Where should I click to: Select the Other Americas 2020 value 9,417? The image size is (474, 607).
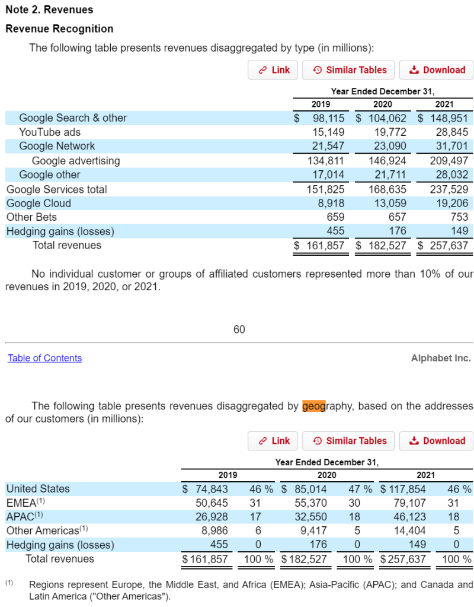coord(313,530)
